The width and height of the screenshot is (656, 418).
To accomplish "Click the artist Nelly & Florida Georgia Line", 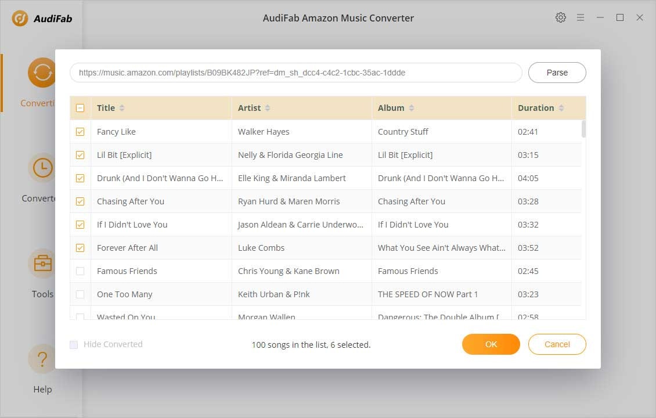I will (x=290, y=155).
